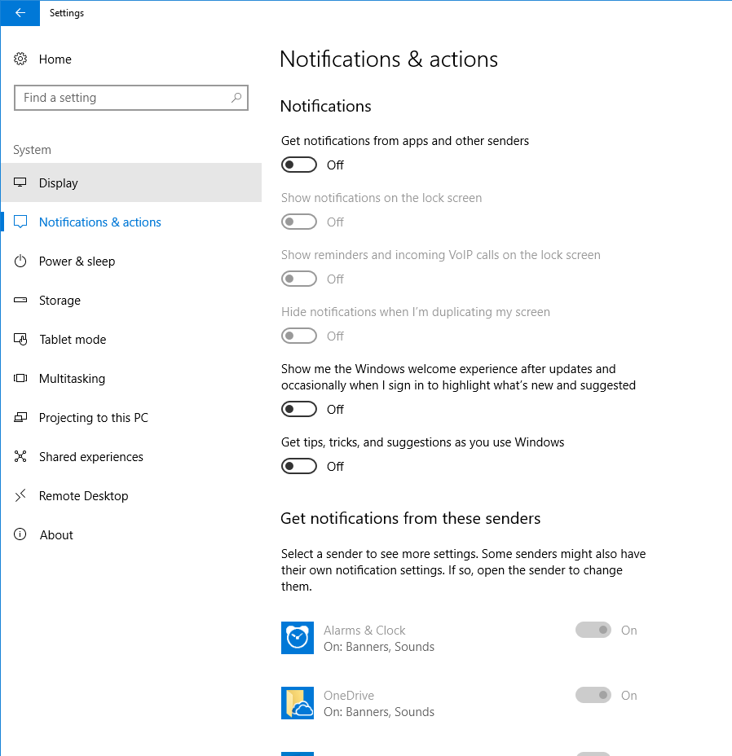Toggle Alarms & Clock notifications switch
The image size is (732, 756).
pyautogui.click(x=593, y=631)
